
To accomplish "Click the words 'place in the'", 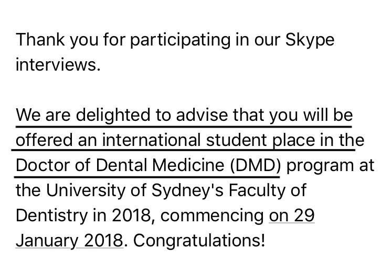I will 318,140.
